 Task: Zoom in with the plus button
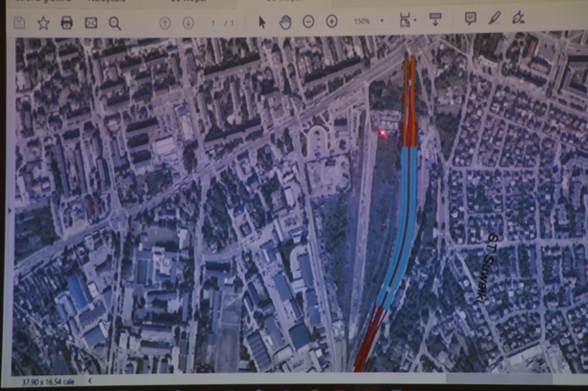coord(332,22)
